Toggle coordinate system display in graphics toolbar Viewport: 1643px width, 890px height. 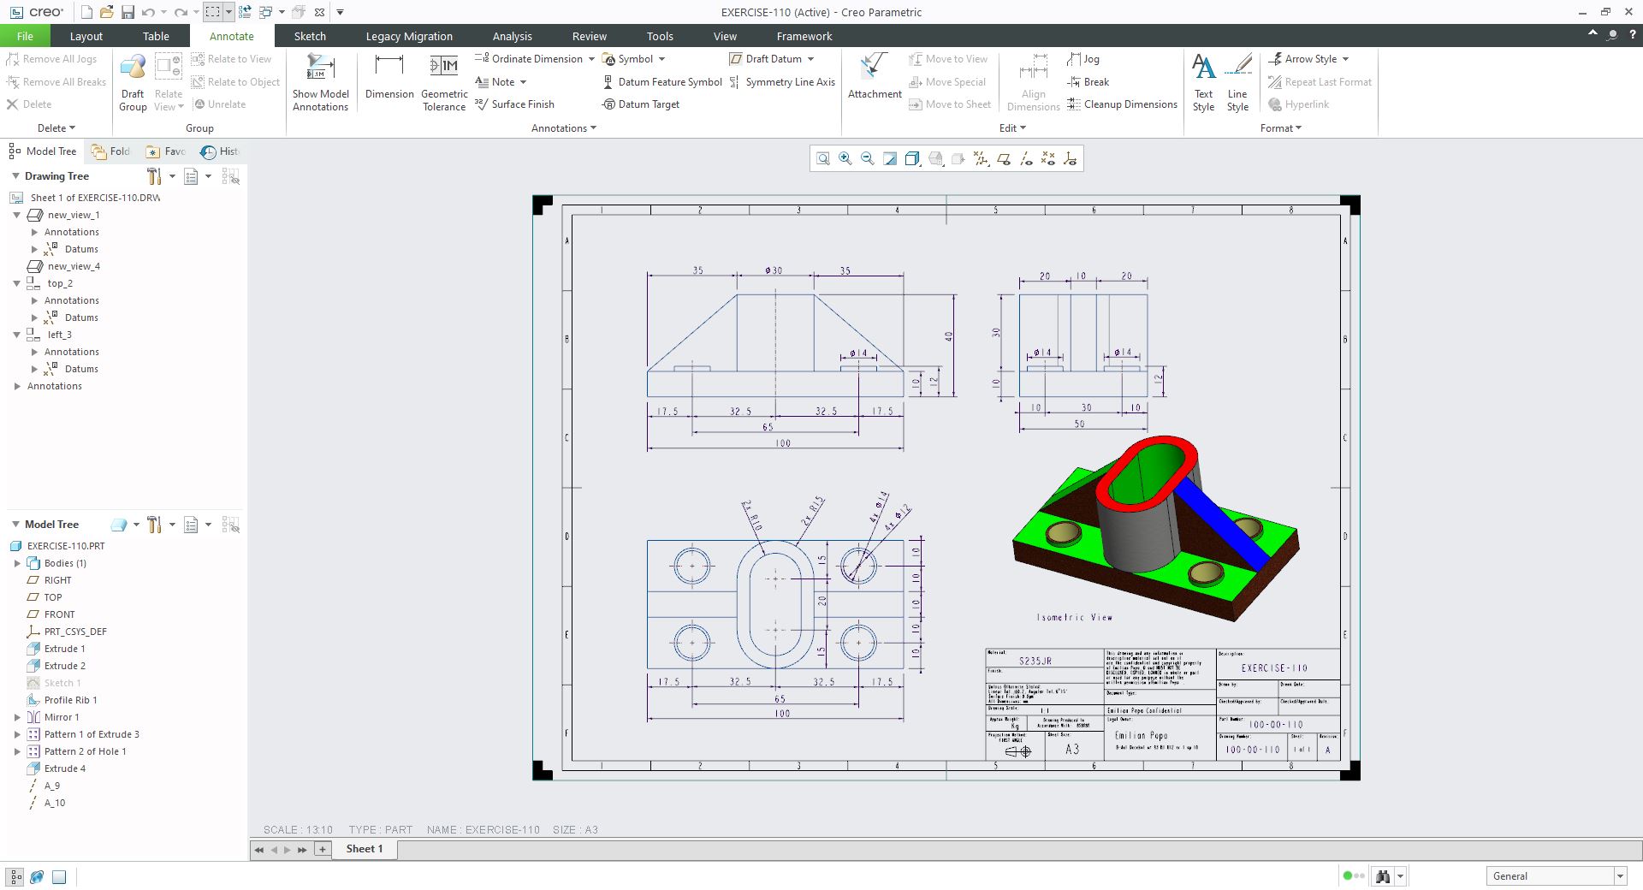1071,159
